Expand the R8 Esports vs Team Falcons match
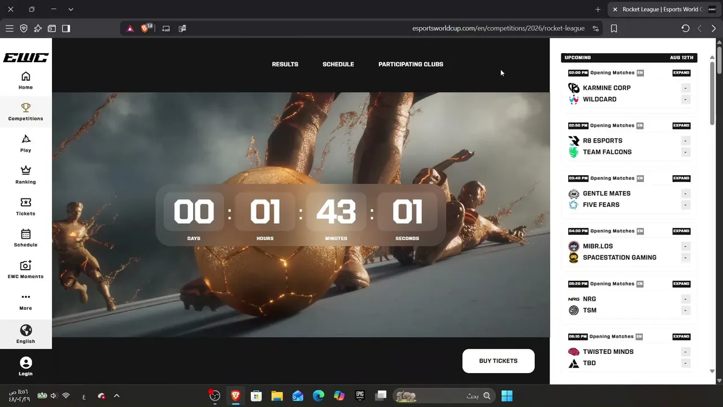 click(681, 125)
